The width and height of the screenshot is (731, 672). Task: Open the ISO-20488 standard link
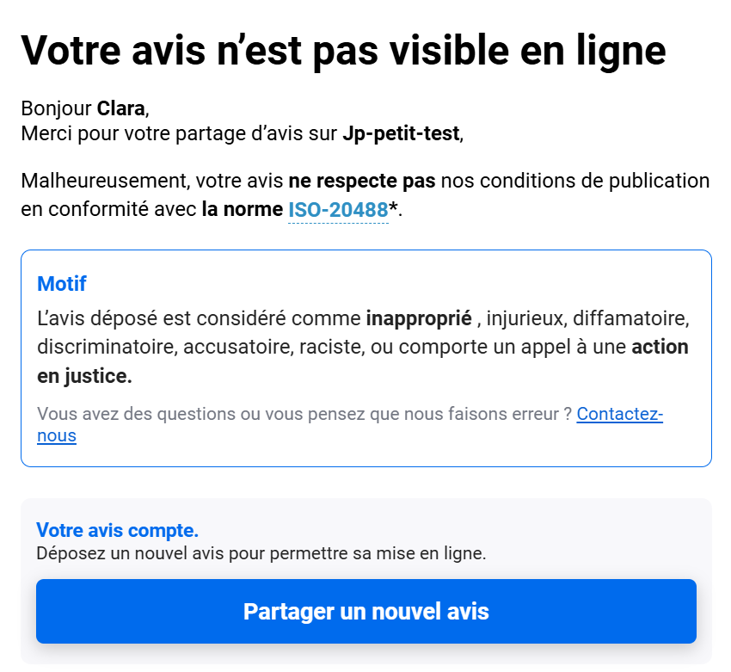coord(338,210)
